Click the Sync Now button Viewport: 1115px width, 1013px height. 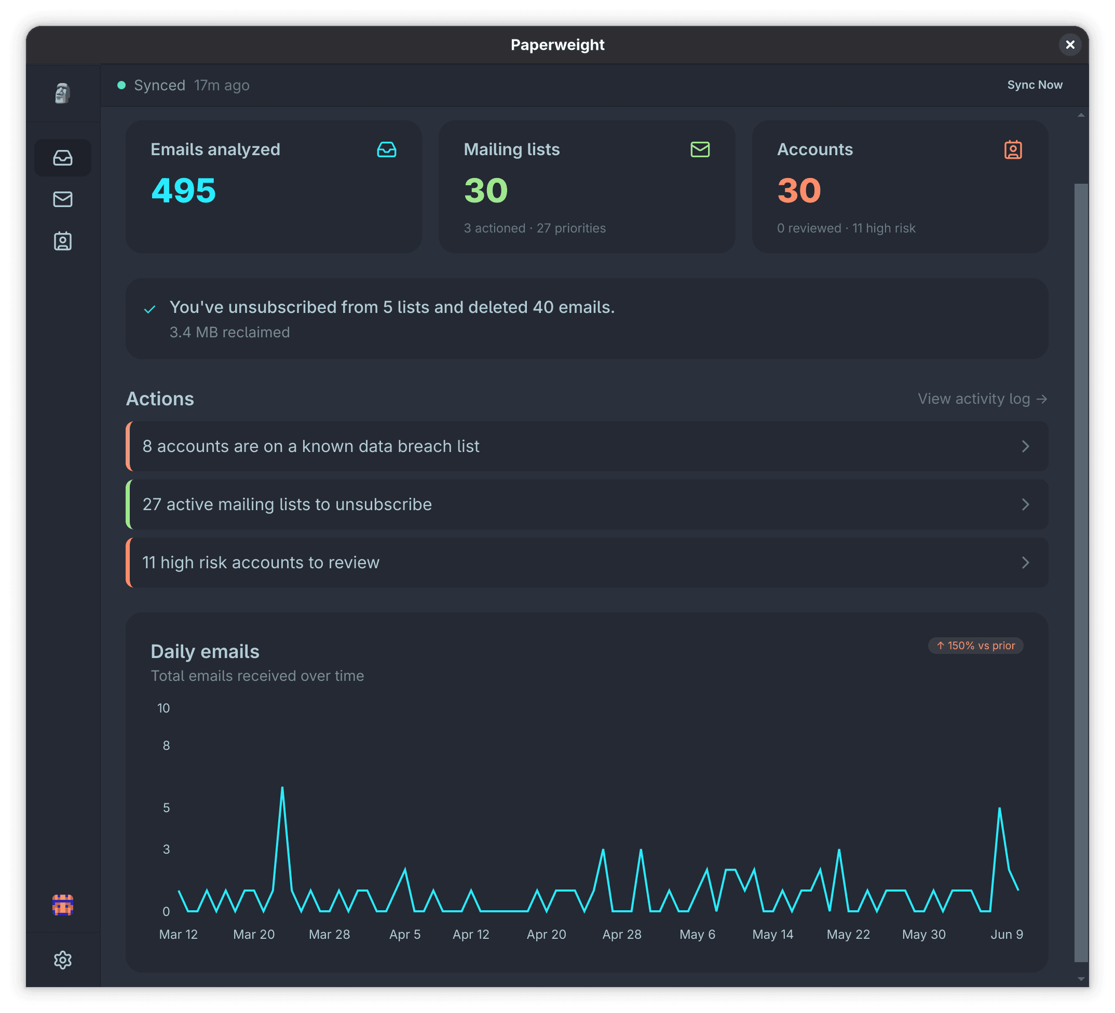(x=1034, y=85)
